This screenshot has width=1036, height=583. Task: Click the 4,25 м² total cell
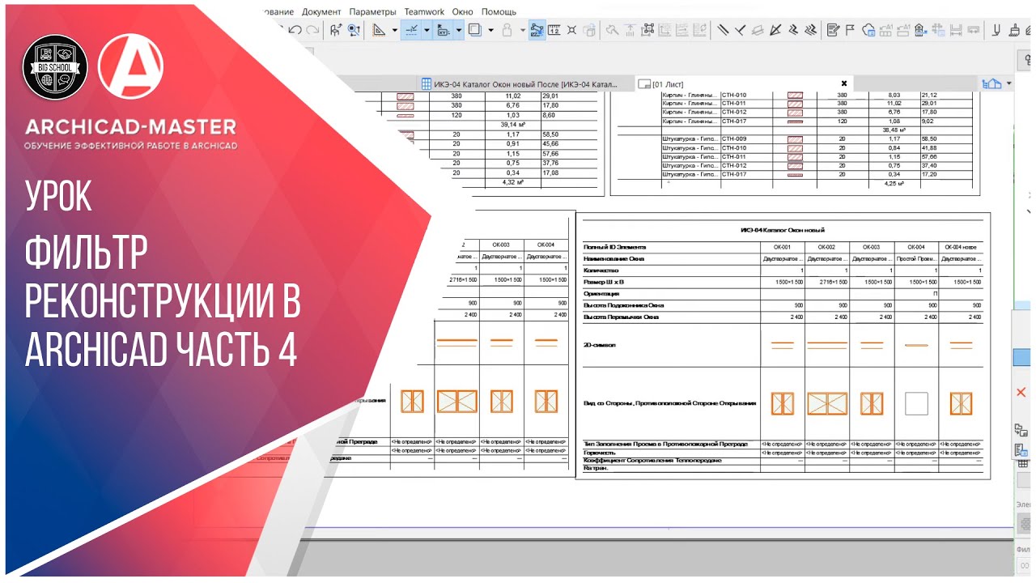(894, 183)
